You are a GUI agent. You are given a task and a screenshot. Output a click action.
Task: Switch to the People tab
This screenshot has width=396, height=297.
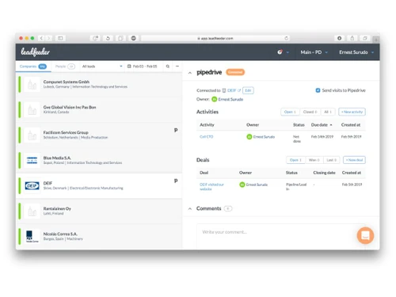65,67
